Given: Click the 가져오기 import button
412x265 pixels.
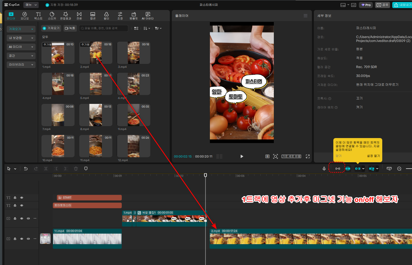Looking at the screenshot, I should 51,28.
